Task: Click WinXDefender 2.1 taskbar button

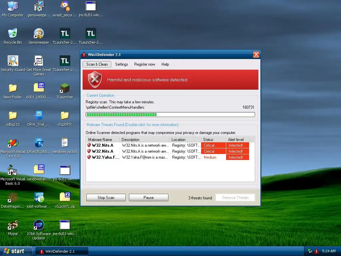Action: point(62,251)
